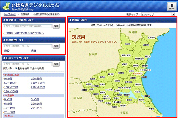The height and width of the screenshot is (118, 178).
Task: Click search button beside address field
Action: point(56,26)
